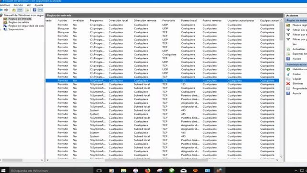This screenshot has width=307, height=173.
Task: Toggle the console tree pane toolbar icon
Action: tap(20, 10)
